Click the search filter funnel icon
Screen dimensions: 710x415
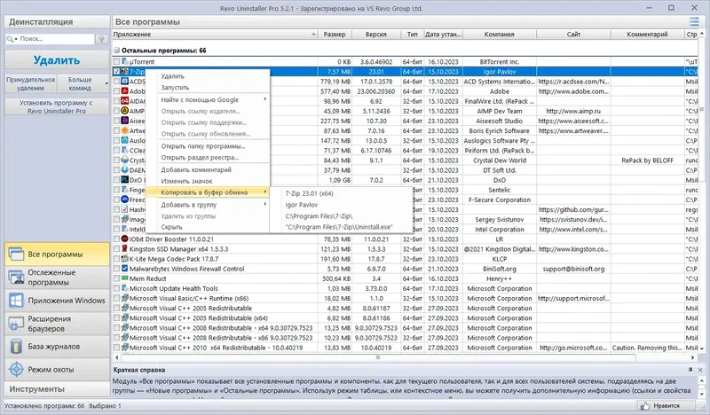[x=102, y=39]
